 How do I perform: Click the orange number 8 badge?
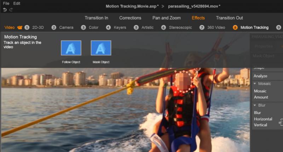(x=235, y=27)
